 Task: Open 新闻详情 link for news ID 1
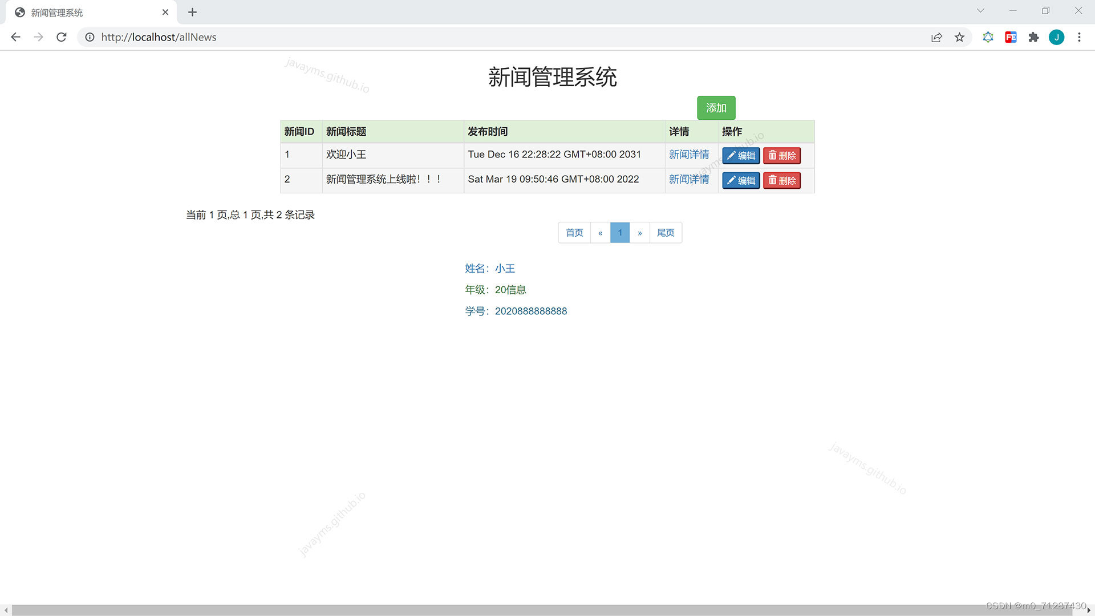[x=689, y=155]
